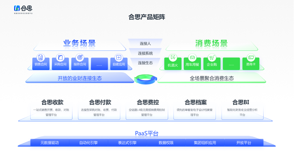Click the 连接系统 funnel layer

[x=145, y=53]
